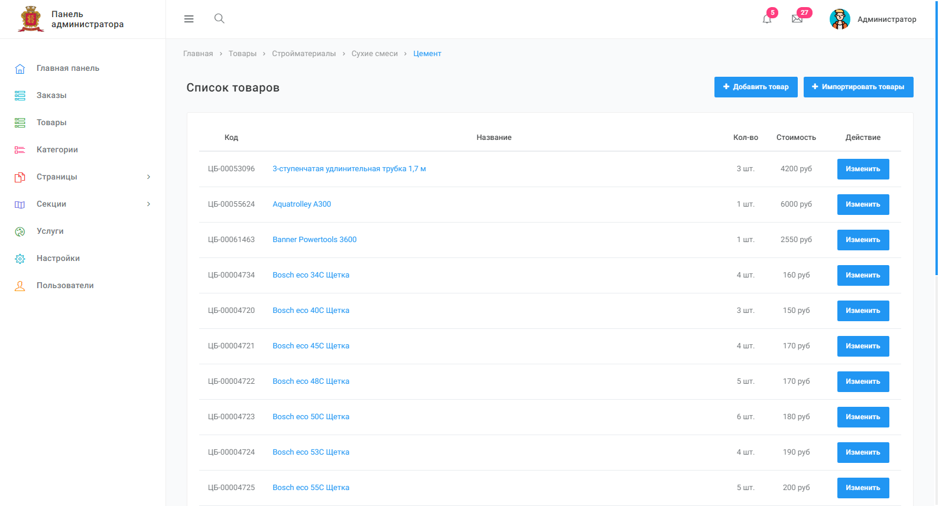Open Администратор user name menu
This screenshot has height=506, width=939.
click(886, 19)
